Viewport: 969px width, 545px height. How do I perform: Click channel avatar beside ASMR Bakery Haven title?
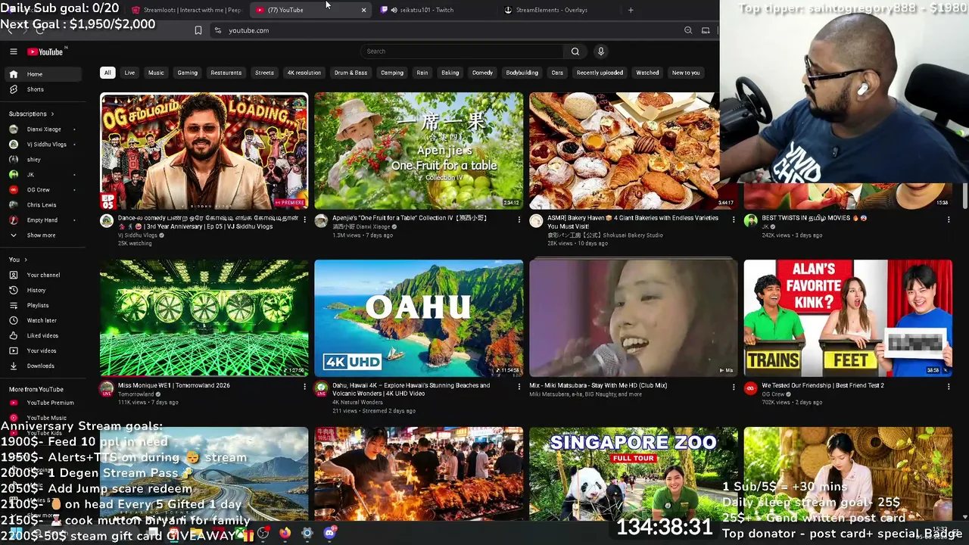tap(536, 221)
